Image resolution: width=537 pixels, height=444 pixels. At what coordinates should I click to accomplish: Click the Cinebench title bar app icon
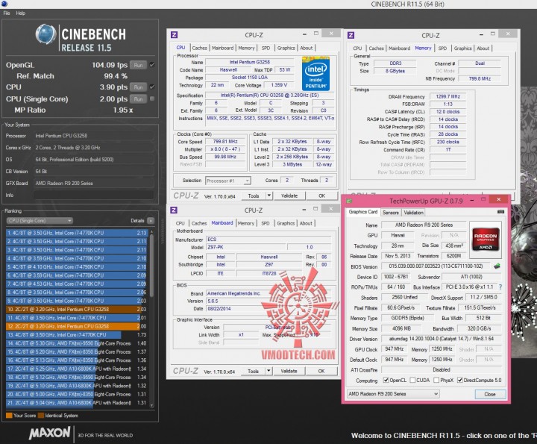4,4
